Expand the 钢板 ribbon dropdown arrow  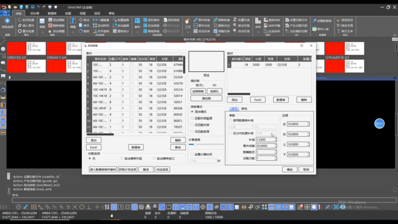click(x=42, y=32)
